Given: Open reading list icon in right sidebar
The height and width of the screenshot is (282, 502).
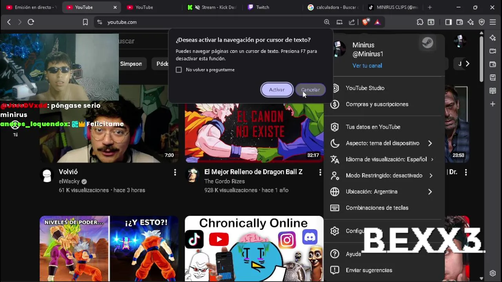Looking at the screenshot, I should point(493,91).
